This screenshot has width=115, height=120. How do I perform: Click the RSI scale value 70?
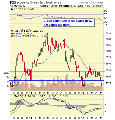coord(105,14)
